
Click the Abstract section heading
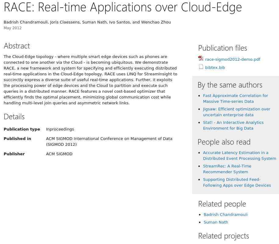(x=17, y=46)
